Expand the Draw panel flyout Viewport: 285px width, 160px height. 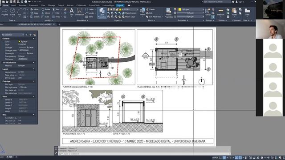tap(12, 20)
